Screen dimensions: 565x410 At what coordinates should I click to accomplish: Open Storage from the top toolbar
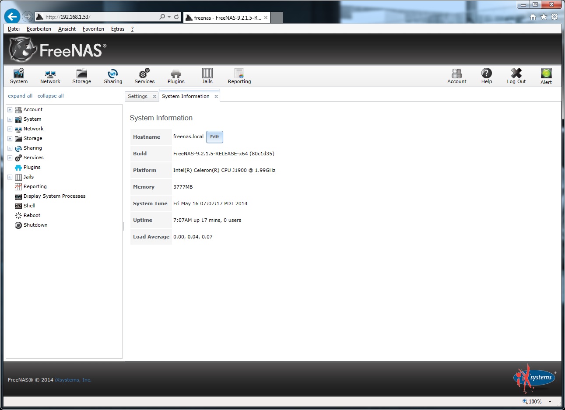click(82, 76)
